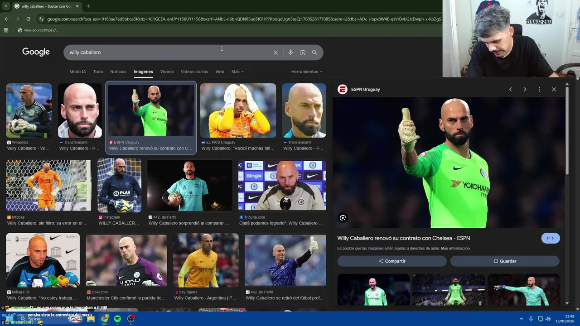Switch to the Videos tab
This screenshot has height=326, width=580.
pos(167,72)
